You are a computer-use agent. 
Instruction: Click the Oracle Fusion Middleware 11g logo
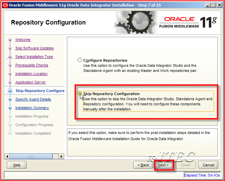pos(188,22)
